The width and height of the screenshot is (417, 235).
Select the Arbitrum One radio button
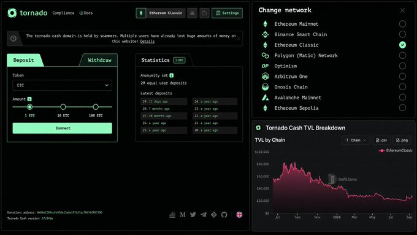point(402,76)
